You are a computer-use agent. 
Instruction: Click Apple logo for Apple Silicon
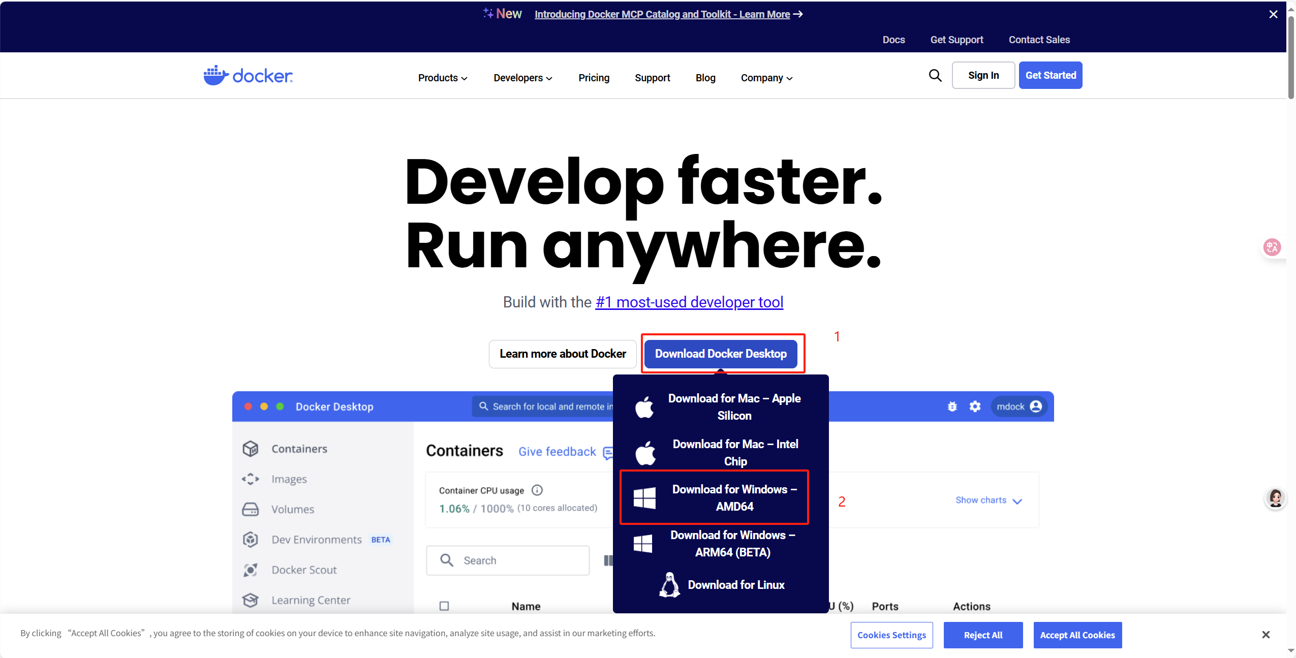(x=644, y=407)
